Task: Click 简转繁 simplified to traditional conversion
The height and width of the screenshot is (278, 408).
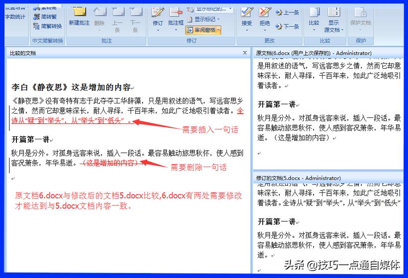Action: [45, 17]
